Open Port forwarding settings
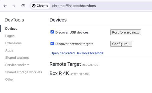Screen dimensions: 152x93 click(125, 32)
